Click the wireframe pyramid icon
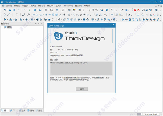The width and height of the screenshot is (163, 116). (143, 10)
